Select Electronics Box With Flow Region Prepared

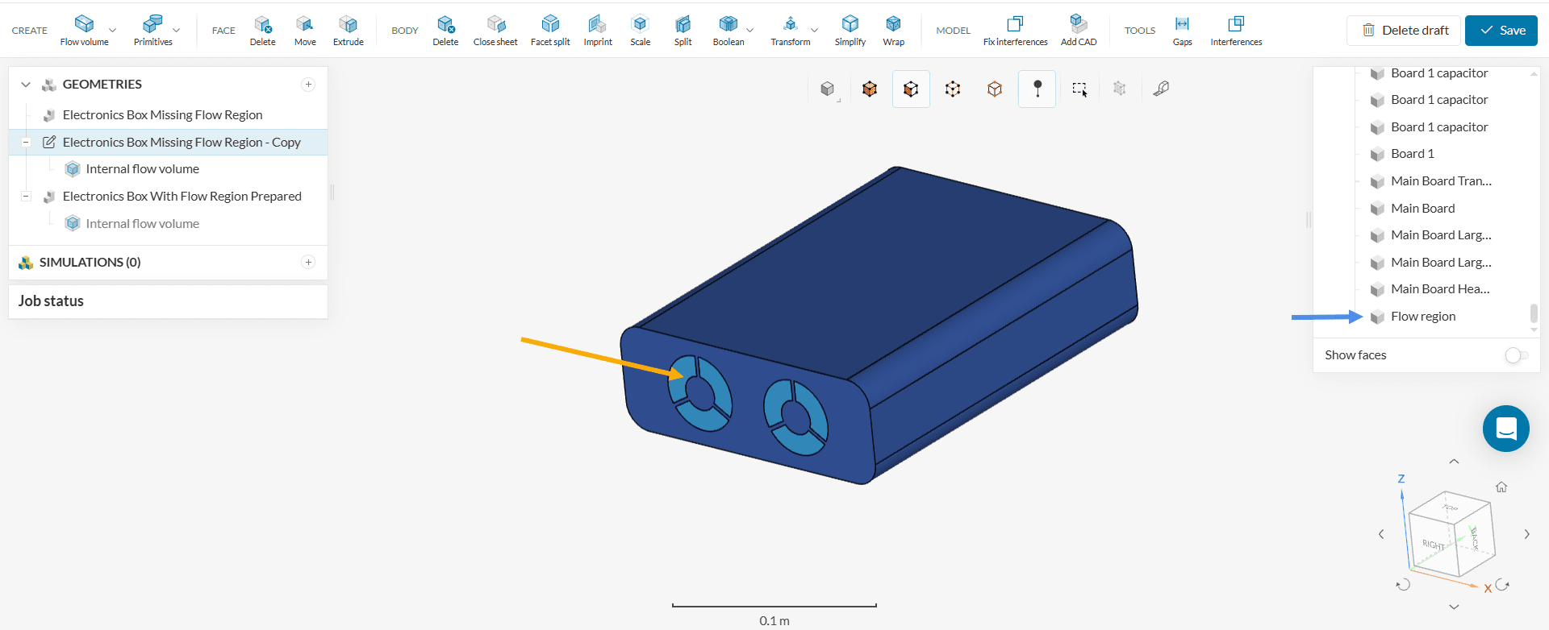click(182, 197)
